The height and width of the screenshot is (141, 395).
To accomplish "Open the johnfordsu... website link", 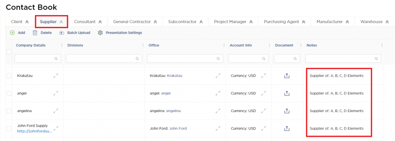I will coord(34,131).
